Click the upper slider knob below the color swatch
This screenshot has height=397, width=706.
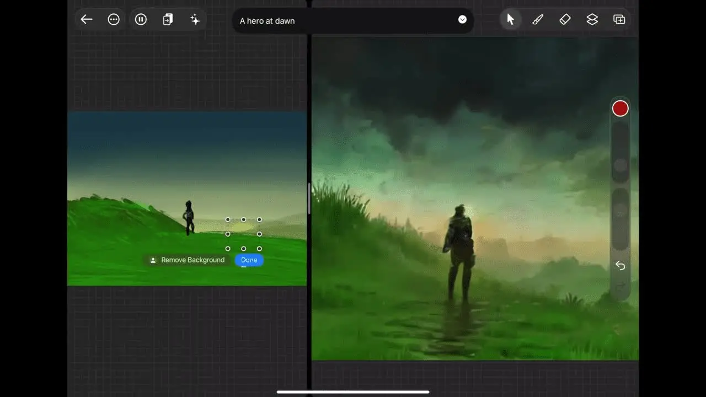pyautogui.click(x=621, y=165)
